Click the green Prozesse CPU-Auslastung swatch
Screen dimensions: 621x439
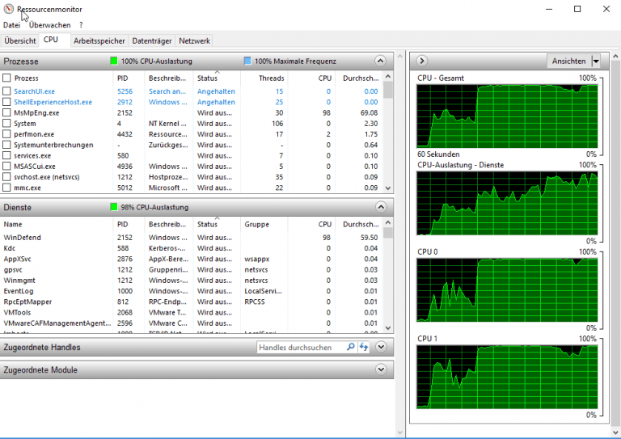(114, 61)
